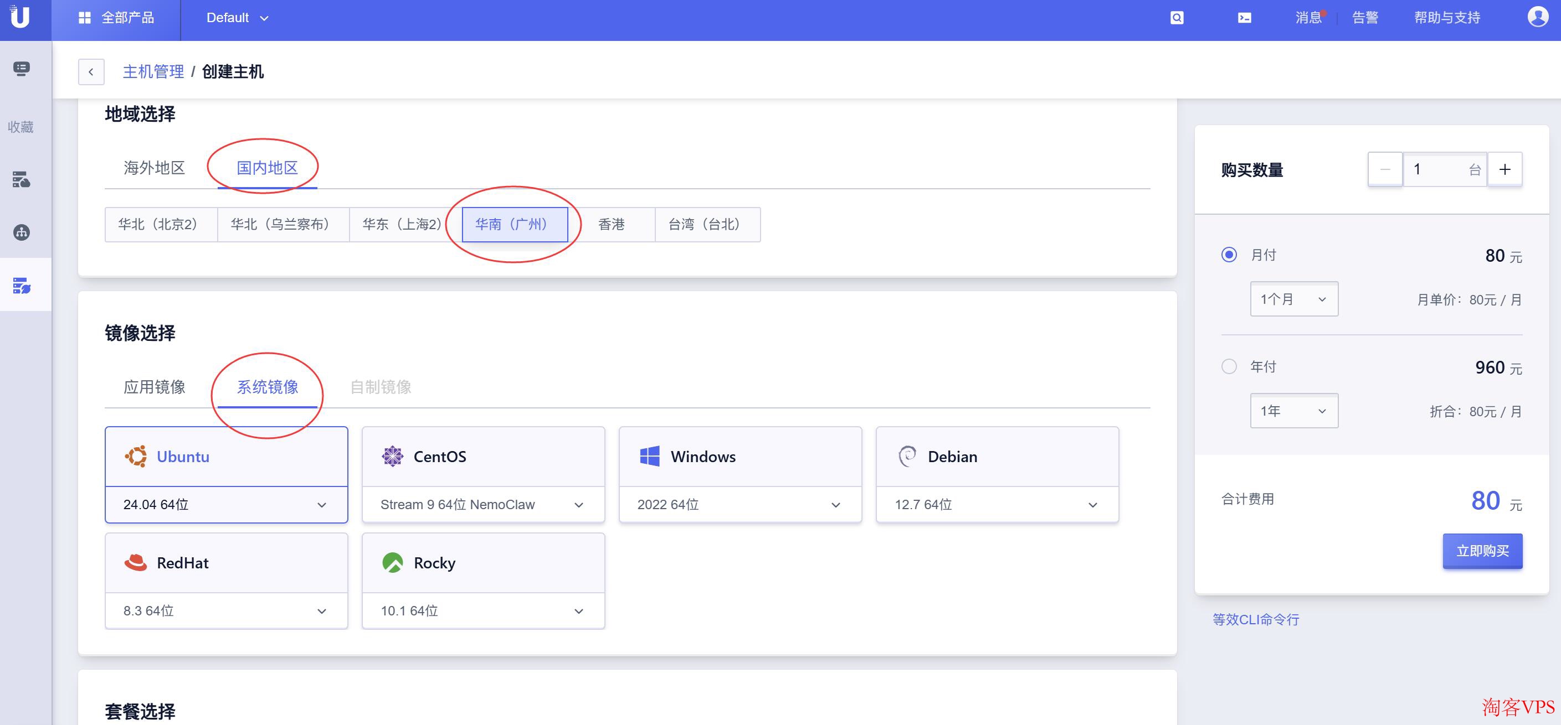
Task: Open the search icon in top bar
Action: coord(1176,18)
